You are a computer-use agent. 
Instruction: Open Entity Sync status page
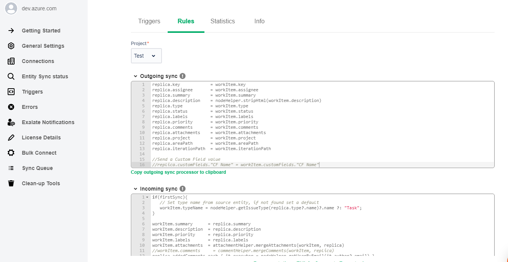[x=45, y=76]
